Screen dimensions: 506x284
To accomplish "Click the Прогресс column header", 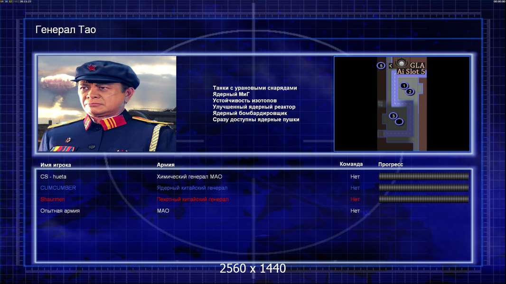I will point(391,164).
